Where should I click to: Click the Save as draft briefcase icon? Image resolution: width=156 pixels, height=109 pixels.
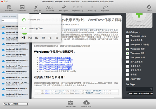[71, 102]
